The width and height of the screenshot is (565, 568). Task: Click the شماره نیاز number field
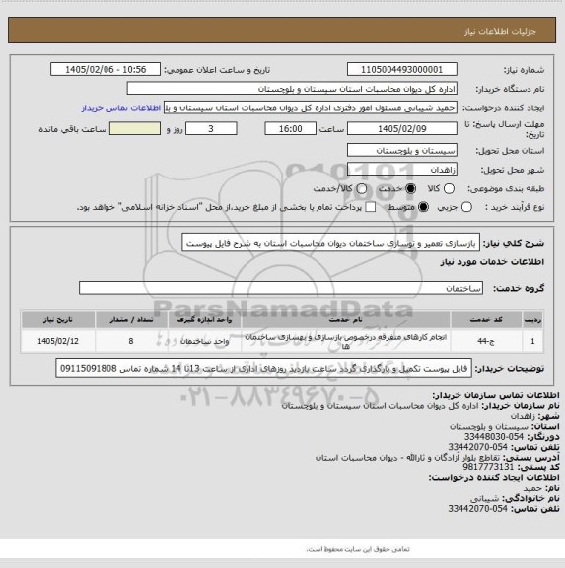(402, 70)
